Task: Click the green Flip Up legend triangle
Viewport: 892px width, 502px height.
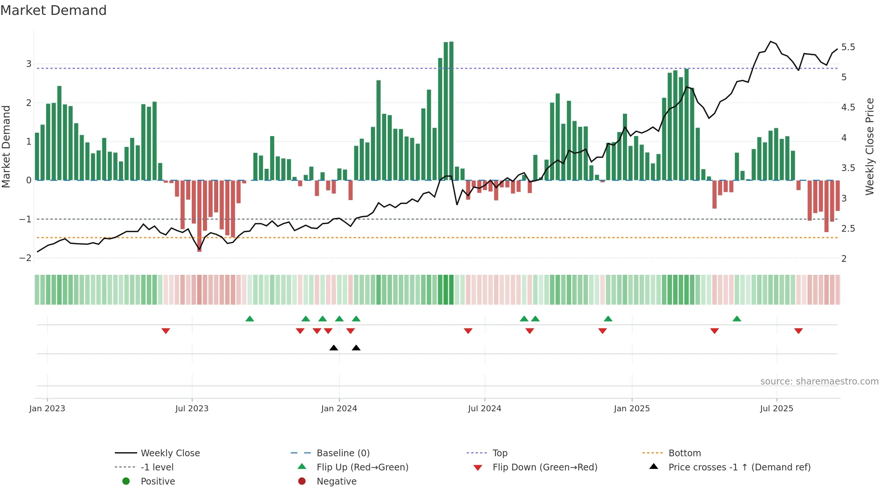Action: click(x=302, y=466)
